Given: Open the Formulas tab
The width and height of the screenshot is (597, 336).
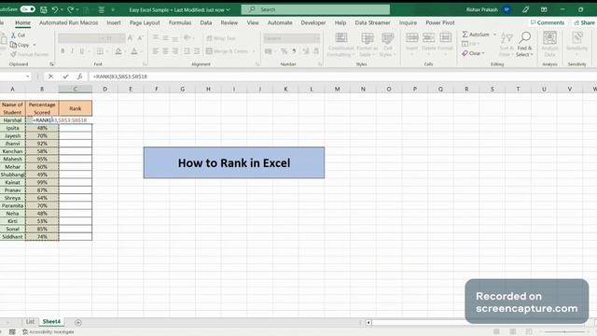Looking at the screenshot, I should (180, 22).
